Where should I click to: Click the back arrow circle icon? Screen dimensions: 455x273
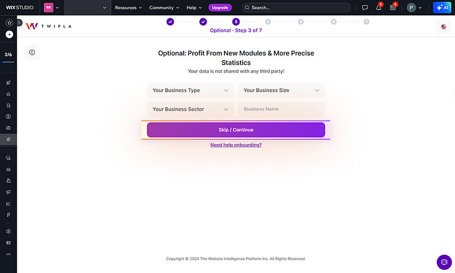(32, 53)
